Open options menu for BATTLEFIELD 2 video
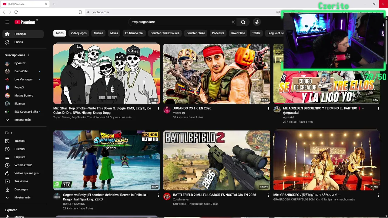This screenshot has width=388, height=218. tap(268, 195)
